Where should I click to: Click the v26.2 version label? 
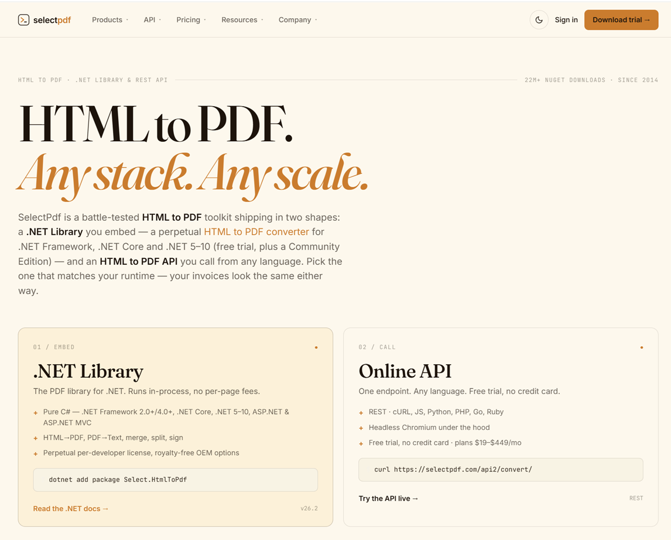click(309, 508)
